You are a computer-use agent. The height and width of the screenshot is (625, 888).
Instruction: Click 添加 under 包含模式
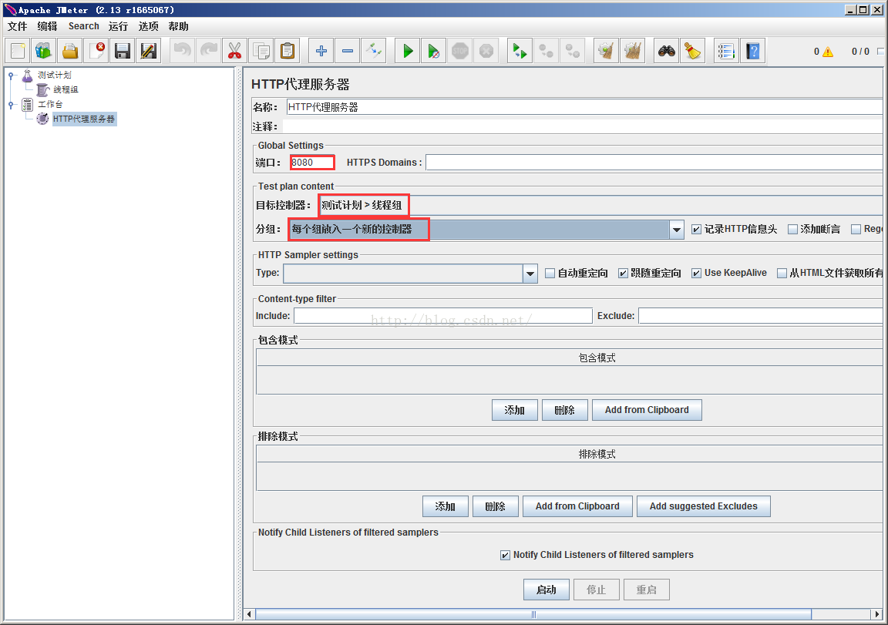point(515,410)
